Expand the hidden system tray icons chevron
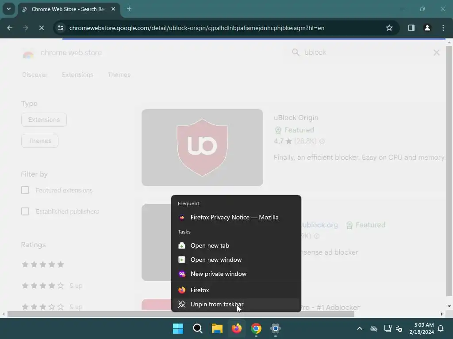This screenshot has height=339, width=453. click(359, 328)
